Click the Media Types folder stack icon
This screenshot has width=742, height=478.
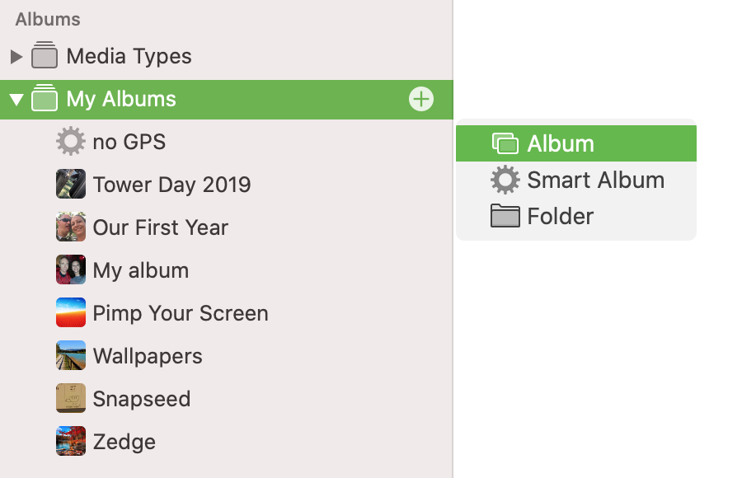(45, 55)
